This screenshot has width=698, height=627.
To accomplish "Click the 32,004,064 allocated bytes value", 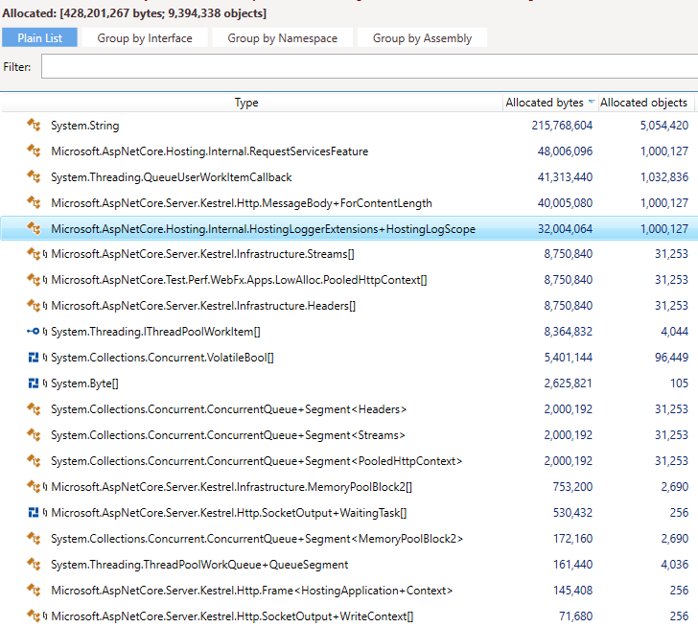I will click(565, 228).
